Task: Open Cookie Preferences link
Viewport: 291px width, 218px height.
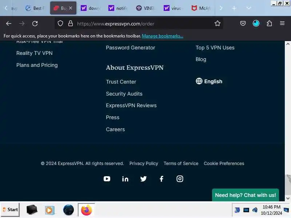Action: pos(224,163)
